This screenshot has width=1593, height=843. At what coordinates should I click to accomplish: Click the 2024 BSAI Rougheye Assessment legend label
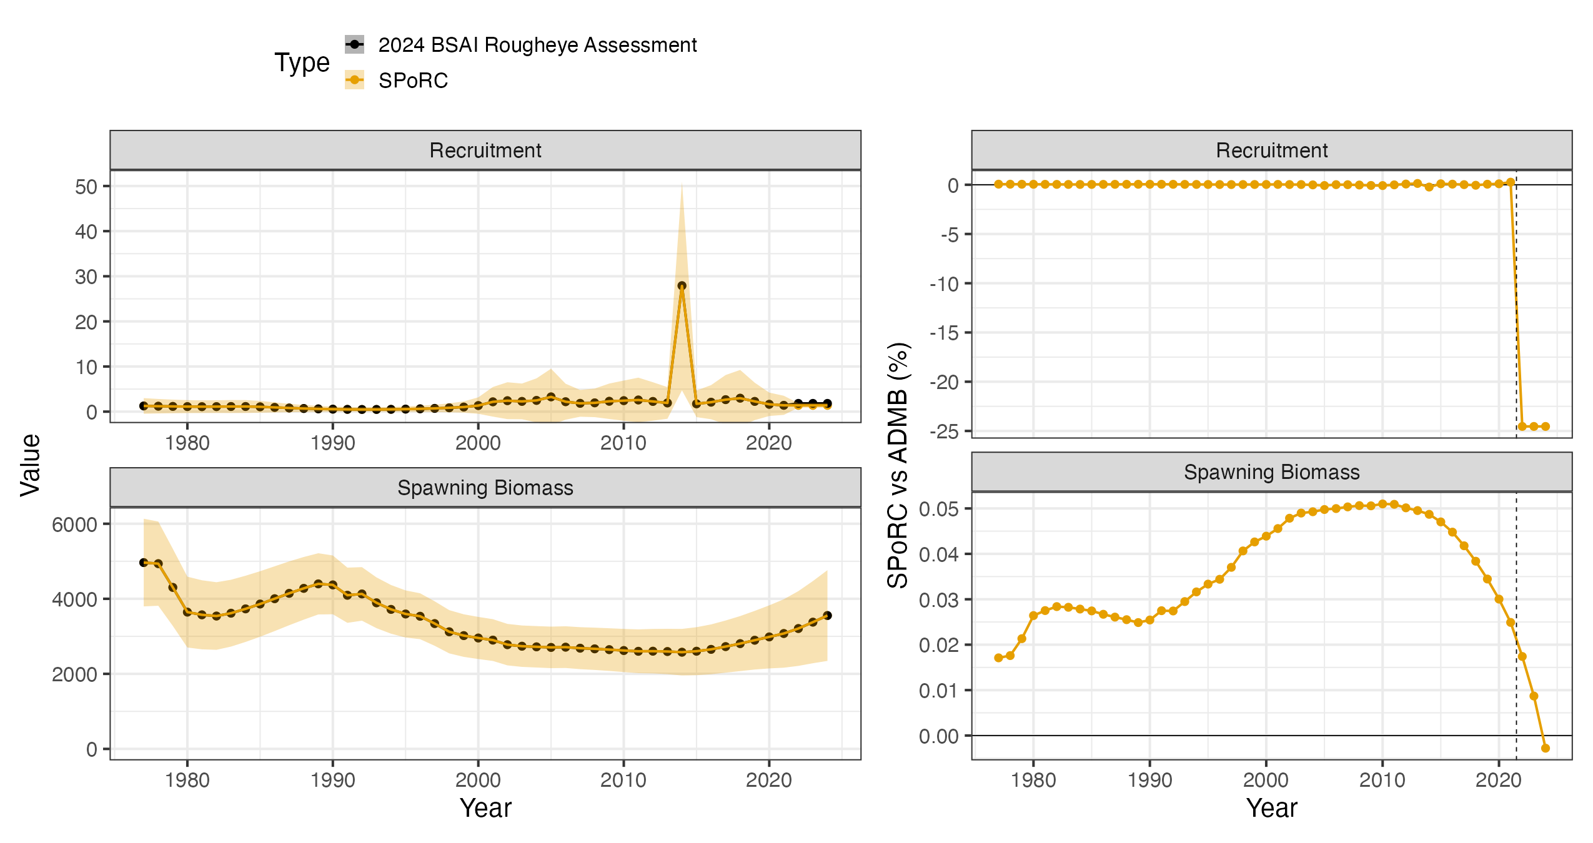click(537, 45)
